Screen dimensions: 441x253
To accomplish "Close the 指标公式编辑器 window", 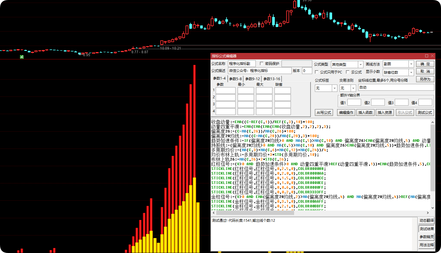I will coord(432,56).
